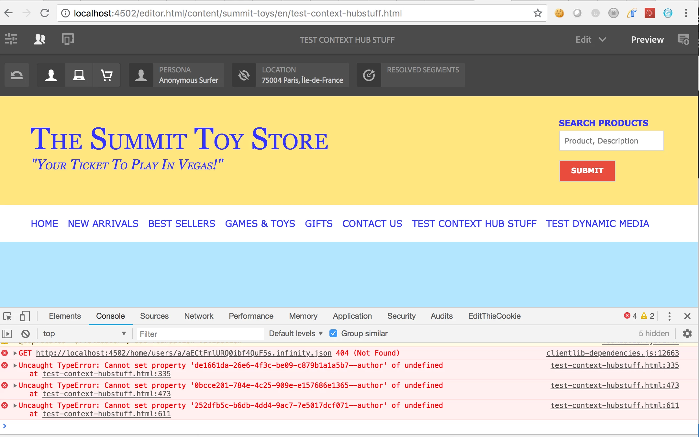This screenshot has width=699, height=437.
Task: Click the red SUBMIT button
Action: click(x=587, y=171)
